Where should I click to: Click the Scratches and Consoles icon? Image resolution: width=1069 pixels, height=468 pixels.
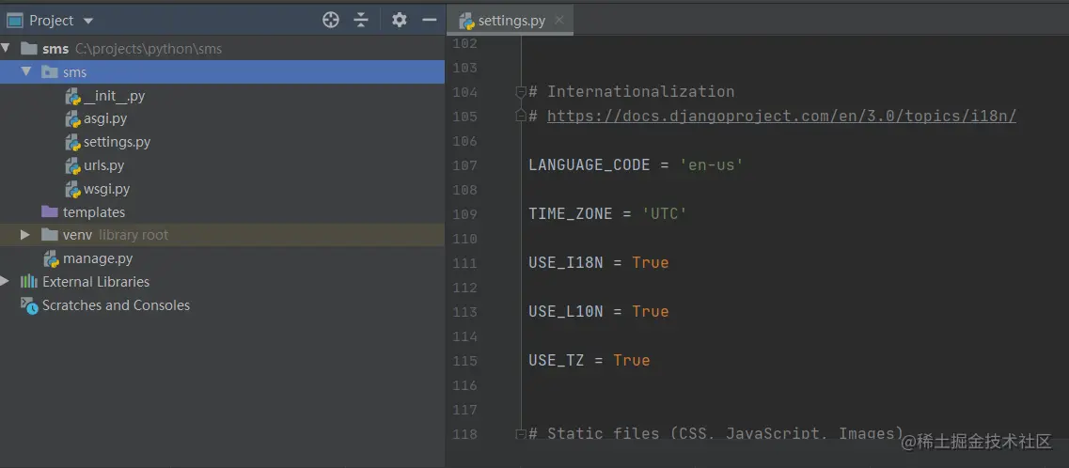pos(29,305)
